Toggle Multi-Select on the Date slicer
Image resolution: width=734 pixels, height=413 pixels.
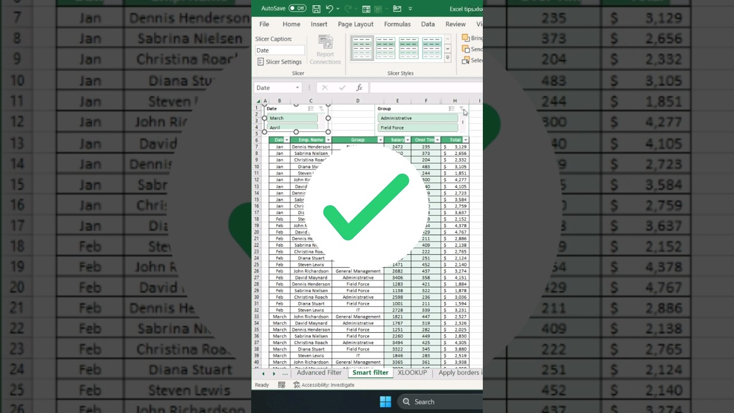point(311,108)
